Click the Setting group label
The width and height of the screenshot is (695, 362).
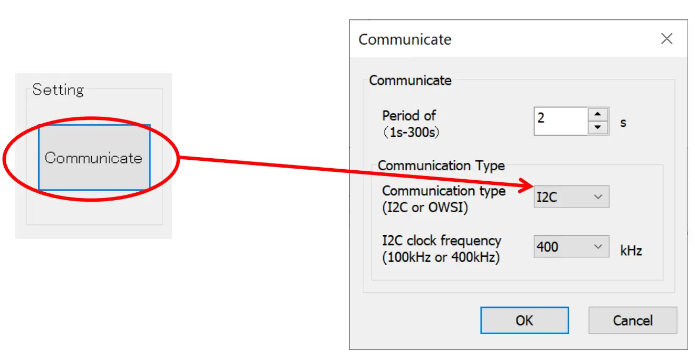click(x=58, y=90)
